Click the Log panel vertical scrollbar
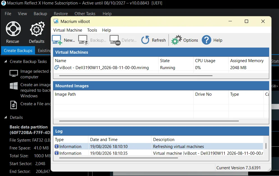Image resolution: width=279 pixels, height=176 pixels. coord(266,146)
